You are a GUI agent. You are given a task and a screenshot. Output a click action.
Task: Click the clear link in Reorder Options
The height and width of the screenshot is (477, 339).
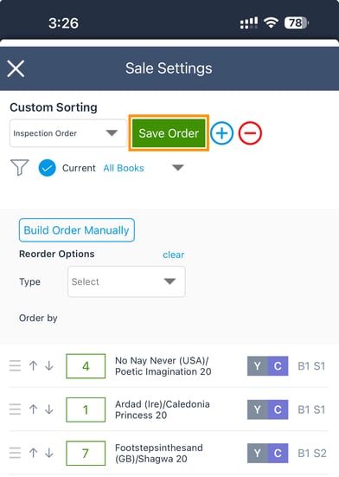tap(174, 255)
